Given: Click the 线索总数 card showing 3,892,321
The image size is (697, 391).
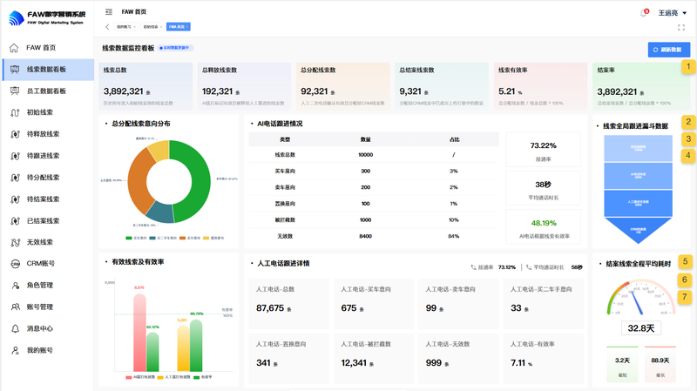Looking at the screenshot, I should (x=145, y=86).
